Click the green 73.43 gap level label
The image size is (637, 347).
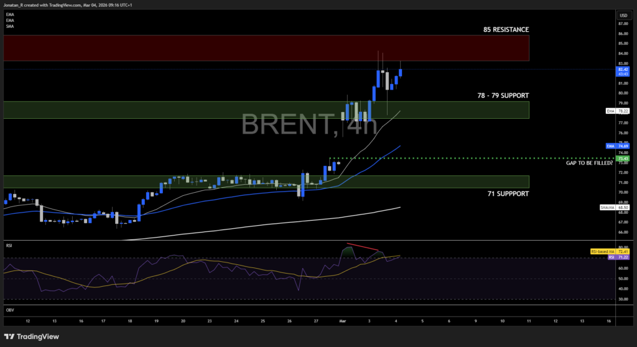(x=623, y=159)
